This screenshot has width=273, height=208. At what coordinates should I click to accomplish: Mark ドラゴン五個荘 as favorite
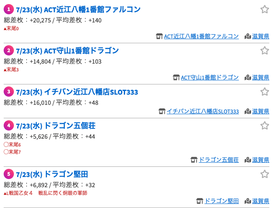click(x=265, y=126)
